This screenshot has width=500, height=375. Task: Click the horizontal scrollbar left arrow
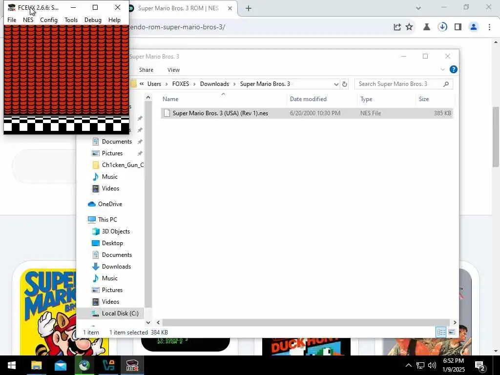[158, 323]
